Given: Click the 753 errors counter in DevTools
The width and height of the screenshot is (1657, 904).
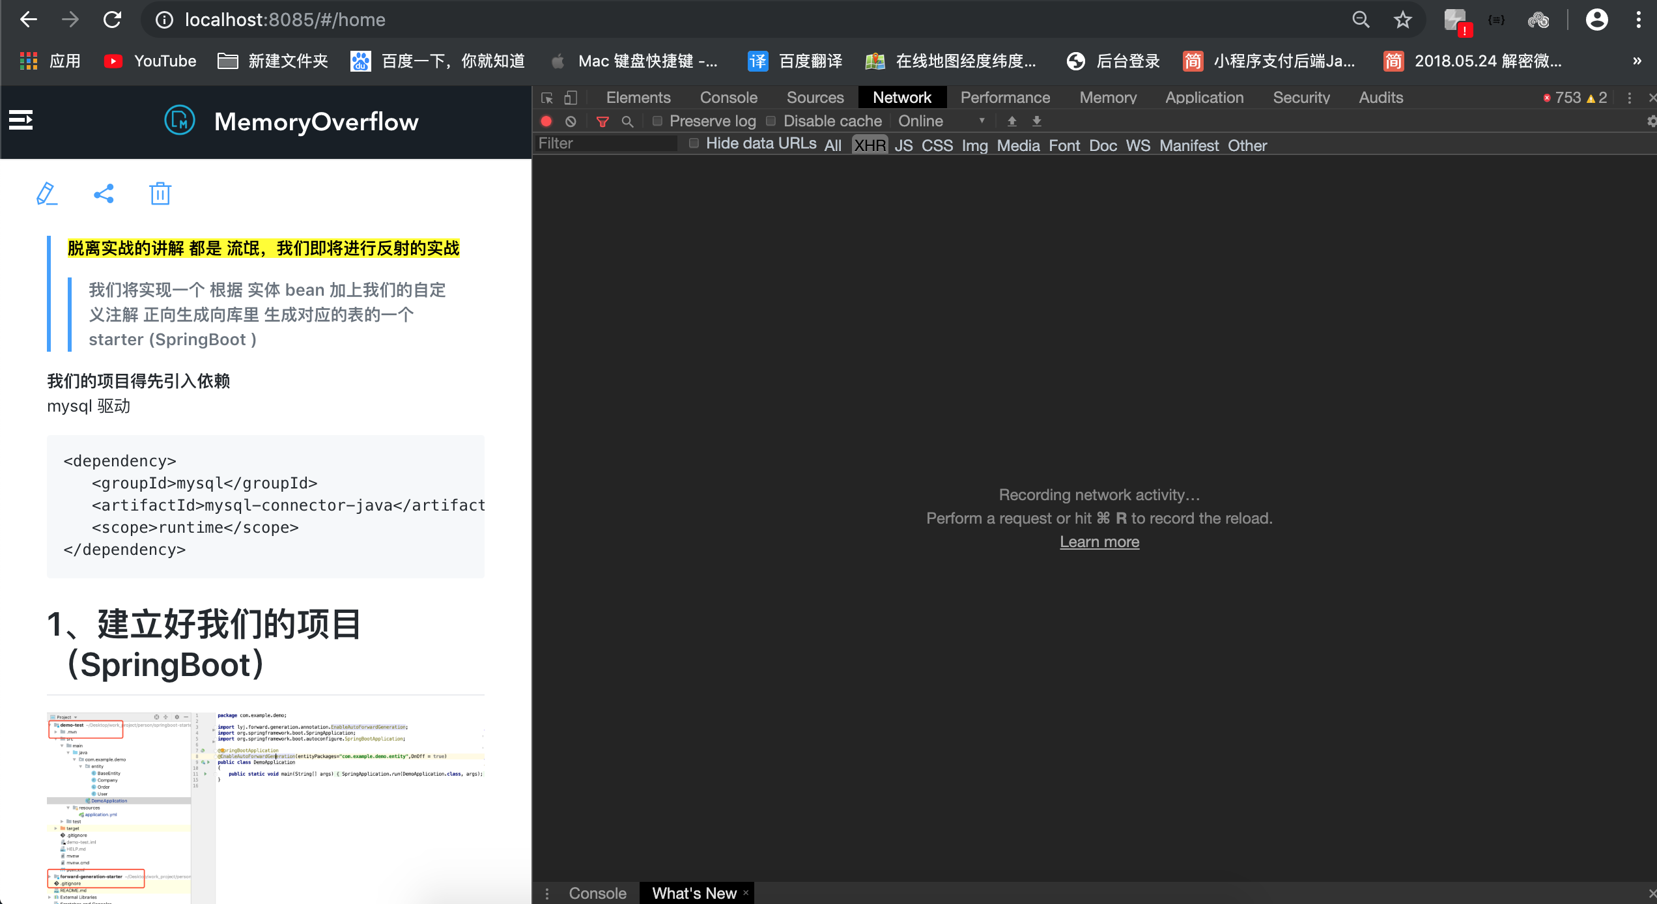Looking at the screenshot, I should coord(1562,98).
